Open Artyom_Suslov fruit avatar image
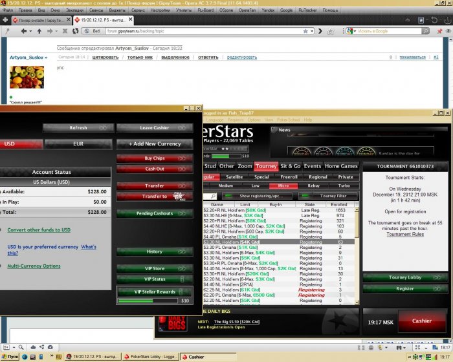 click(27, 77)
